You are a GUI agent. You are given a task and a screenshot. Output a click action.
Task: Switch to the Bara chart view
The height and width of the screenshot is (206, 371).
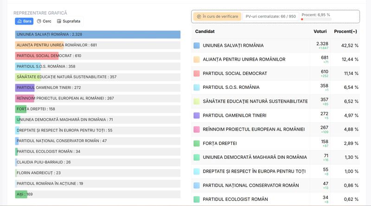pos(25,21)
